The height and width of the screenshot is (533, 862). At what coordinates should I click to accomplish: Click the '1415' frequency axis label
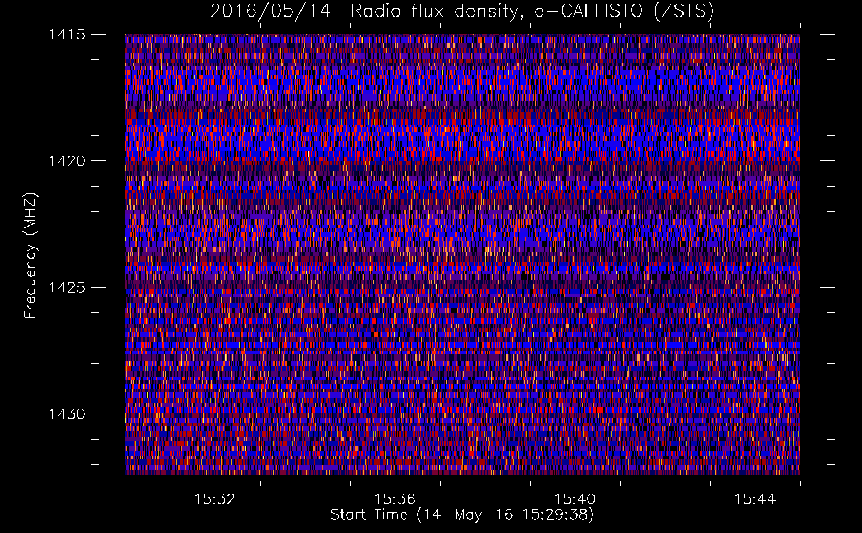click(67, 35)
